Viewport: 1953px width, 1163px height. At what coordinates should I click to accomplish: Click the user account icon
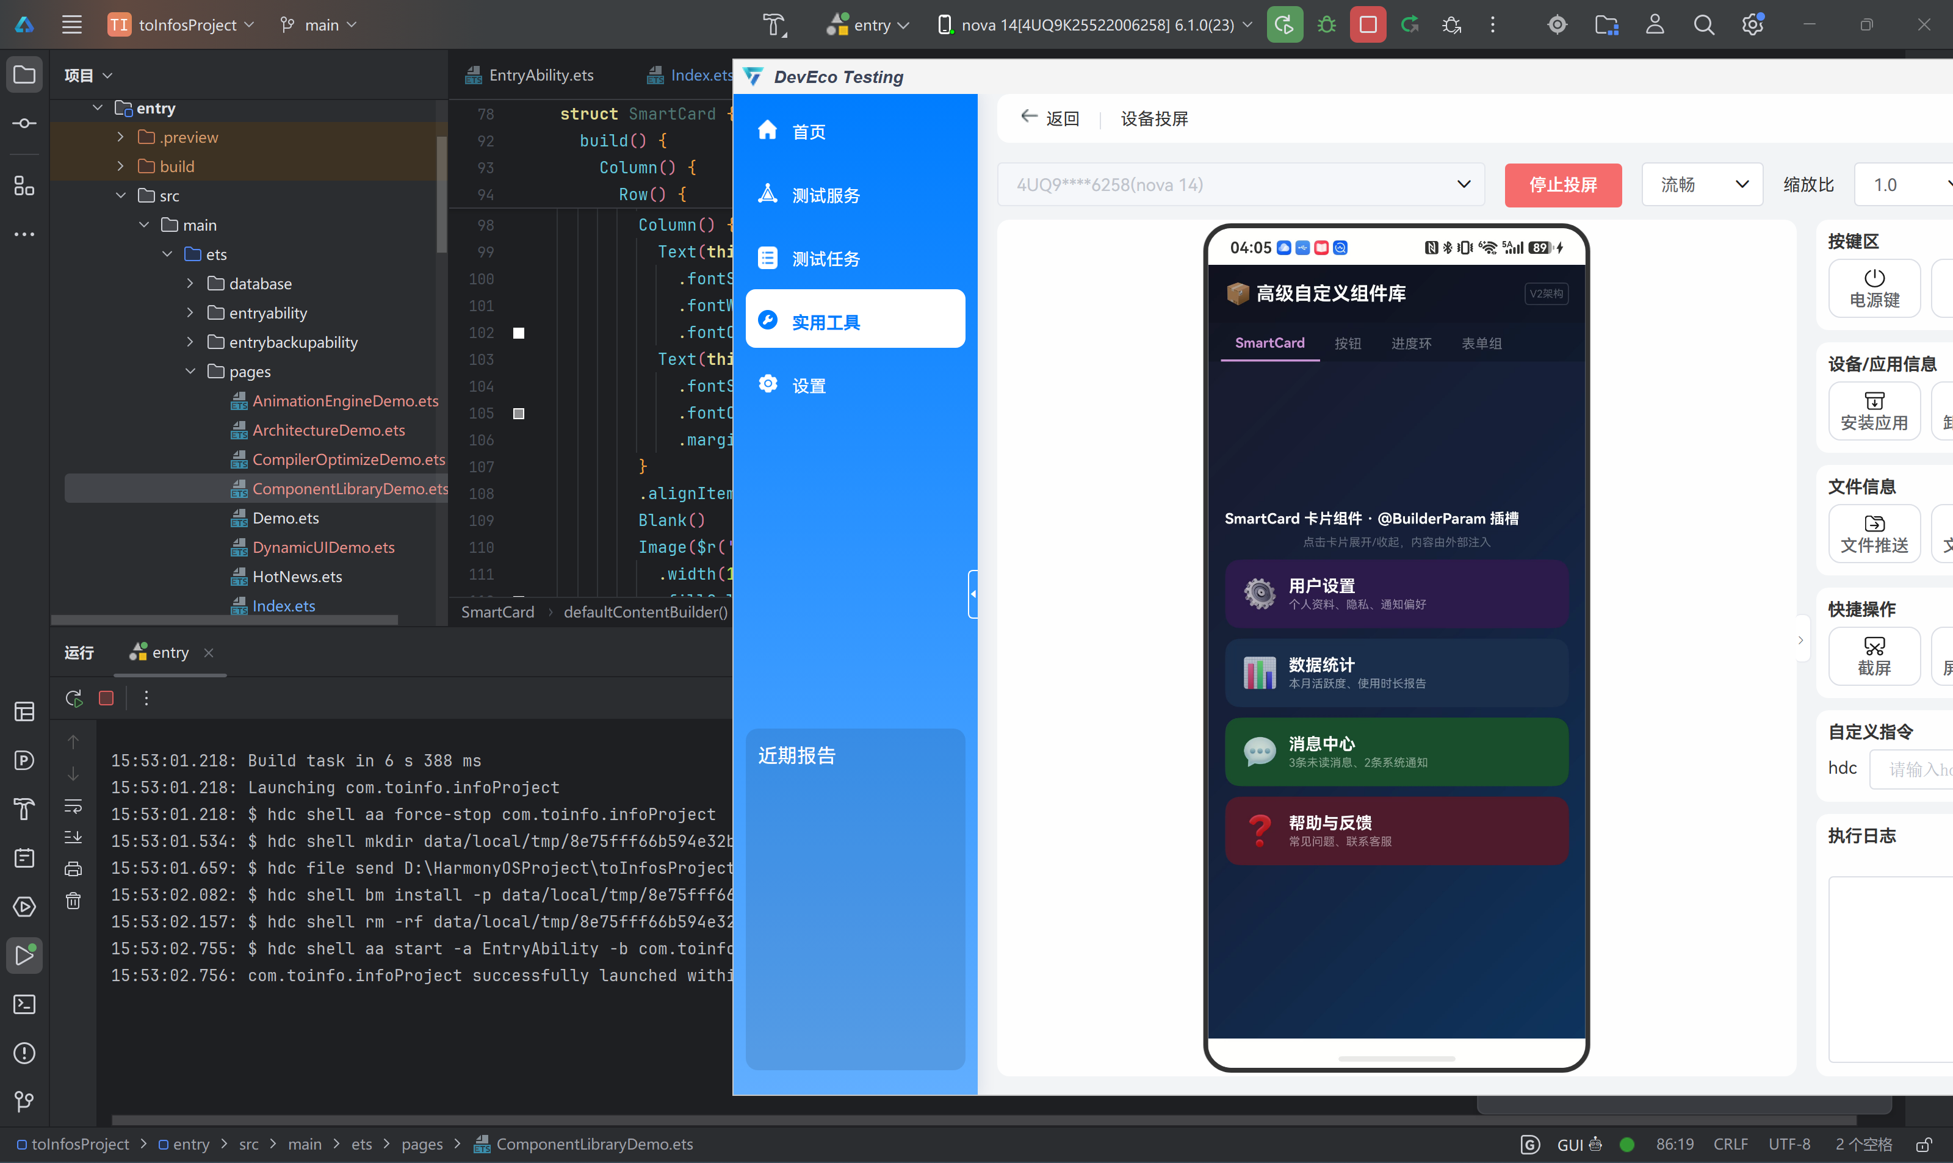click(x=1655, y=24)
